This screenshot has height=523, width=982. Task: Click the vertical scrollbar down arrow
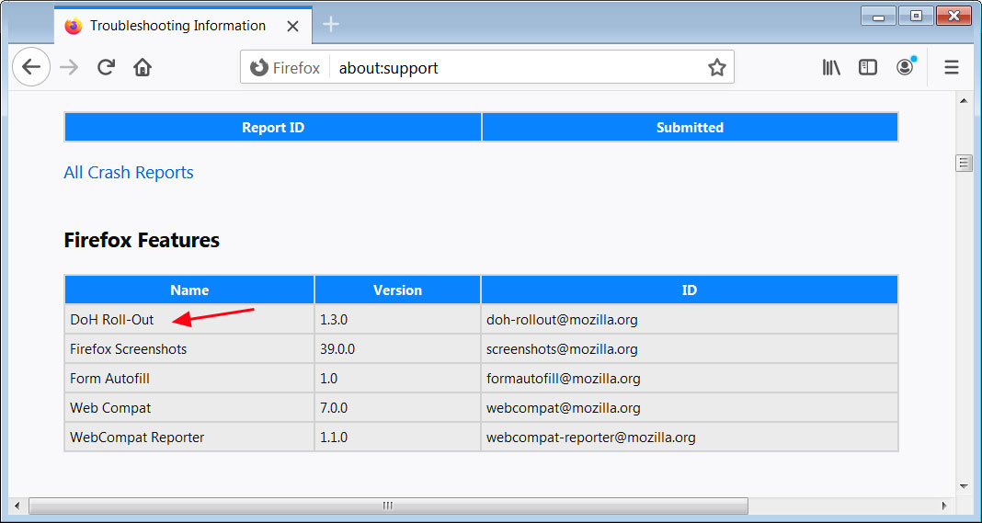(x=964, y=486)
